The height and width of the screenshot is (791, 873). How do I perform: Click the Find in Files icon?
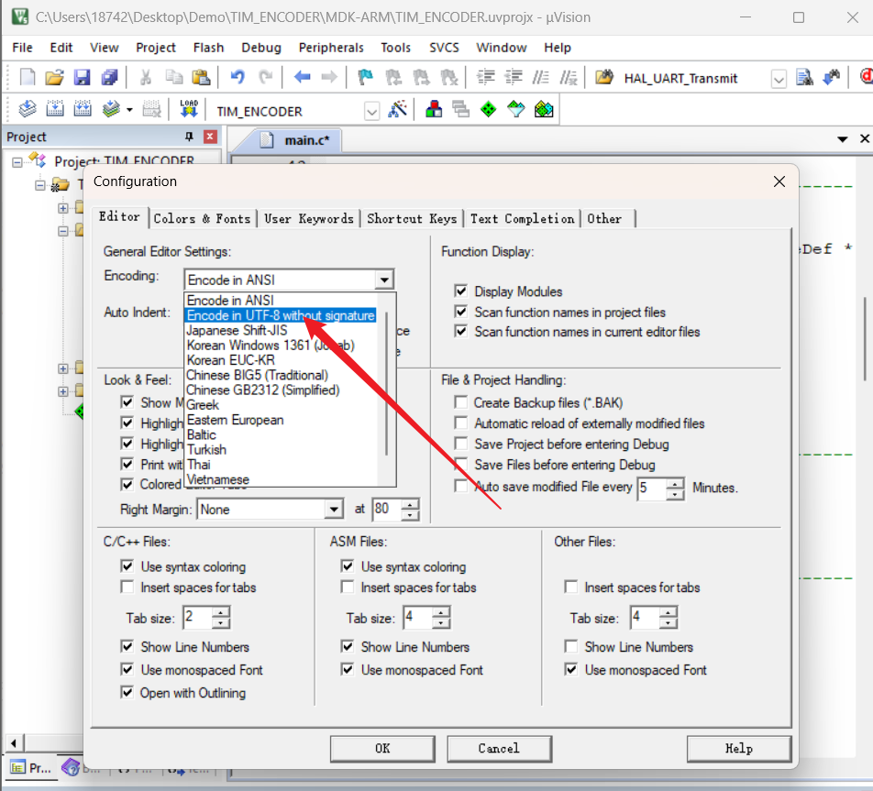click(604, 77)
